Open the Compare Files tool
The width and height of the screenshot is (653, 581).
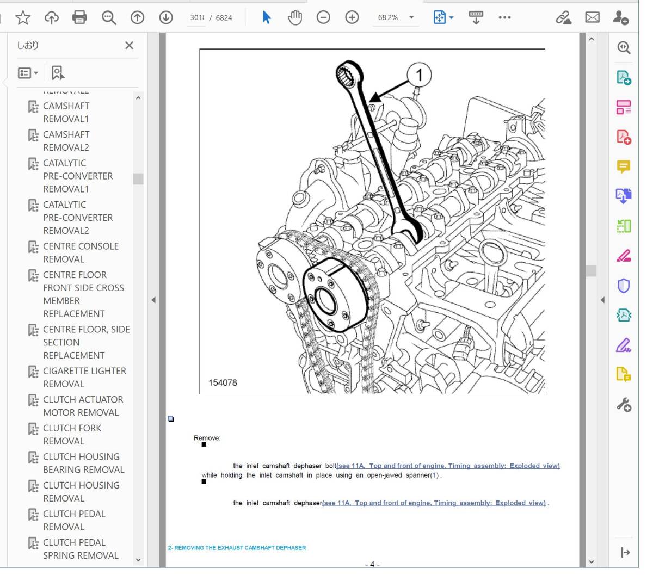point(624,226)
